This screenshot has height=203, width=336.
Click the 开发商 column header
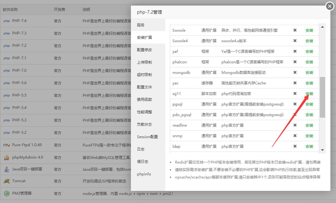[x=59, y=10]
